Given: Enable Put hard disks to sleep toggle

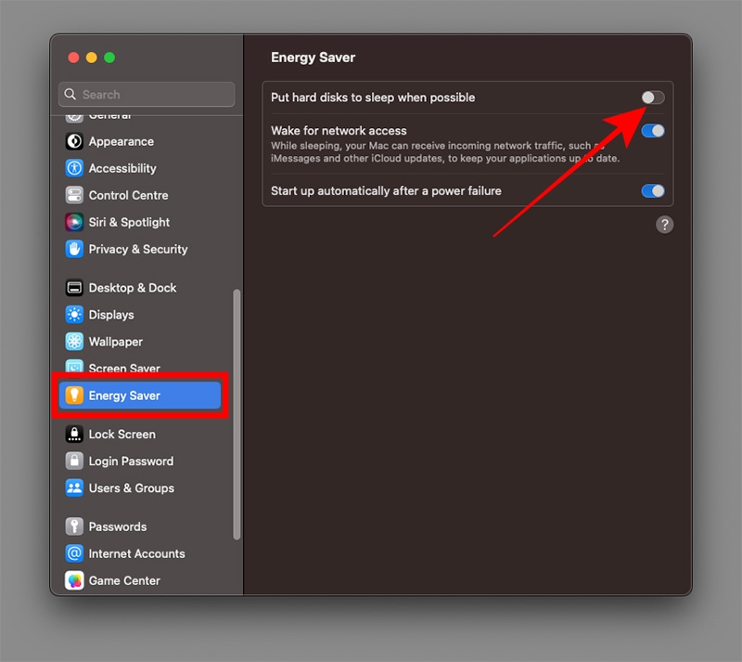Looking at the screenshot, I should click(653, 97).
